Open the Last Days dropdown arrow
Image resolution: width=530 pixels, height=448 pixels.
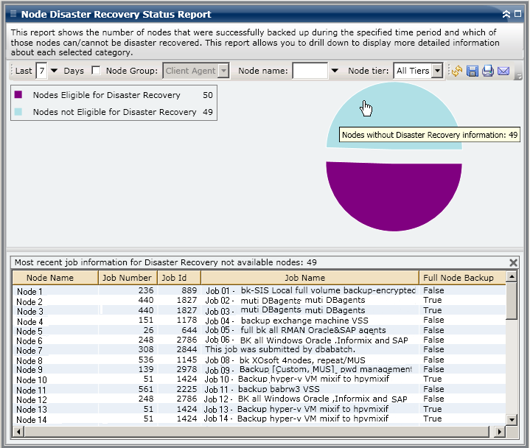point(54,71)
